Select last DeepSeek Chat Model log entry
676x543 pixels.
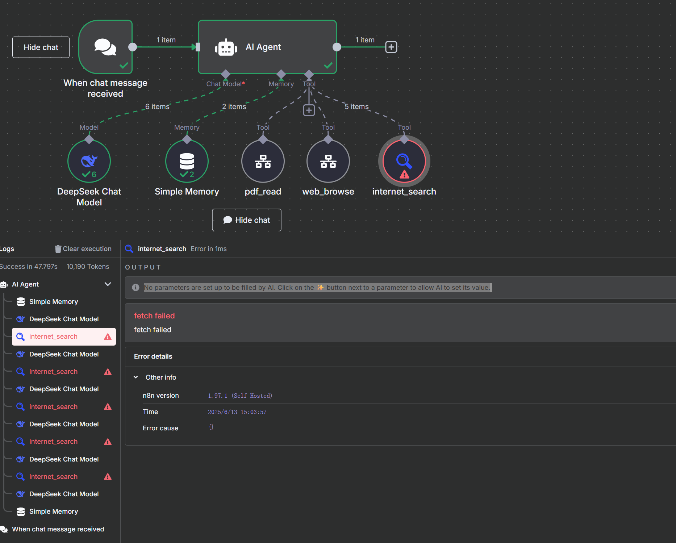[64, 494]
